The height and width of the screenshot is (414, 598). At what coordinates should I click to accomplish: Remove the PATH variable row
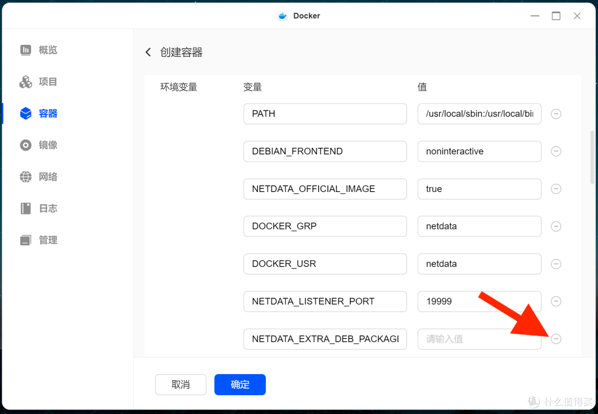pyautogui.click(x=556, y=113)
